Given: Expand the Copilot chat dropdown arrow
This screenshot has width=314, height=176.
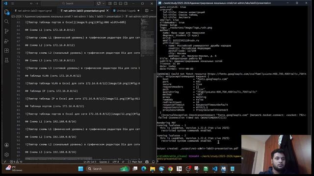Looking at the screenshot, I should 104,3.
